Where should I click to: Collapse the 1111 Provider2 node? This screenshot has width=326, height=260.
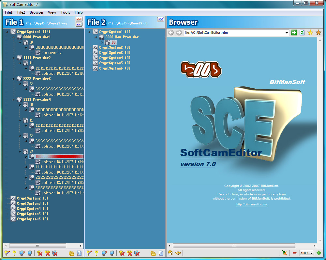point(13,58)
